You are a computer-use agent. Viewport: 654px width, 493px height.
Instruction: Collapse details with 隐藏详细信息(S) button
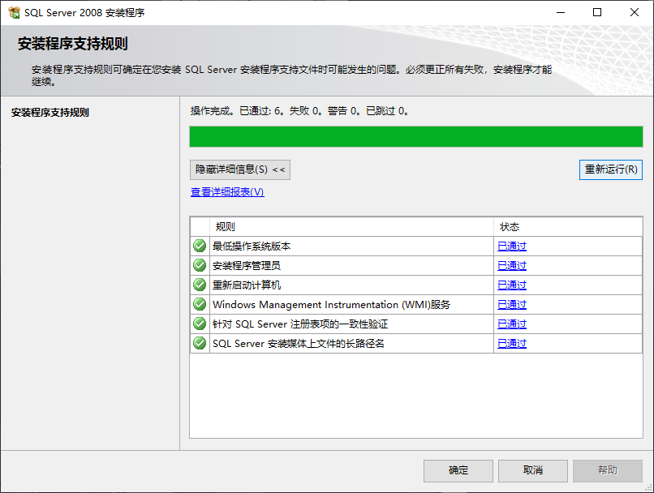point(240,169)
